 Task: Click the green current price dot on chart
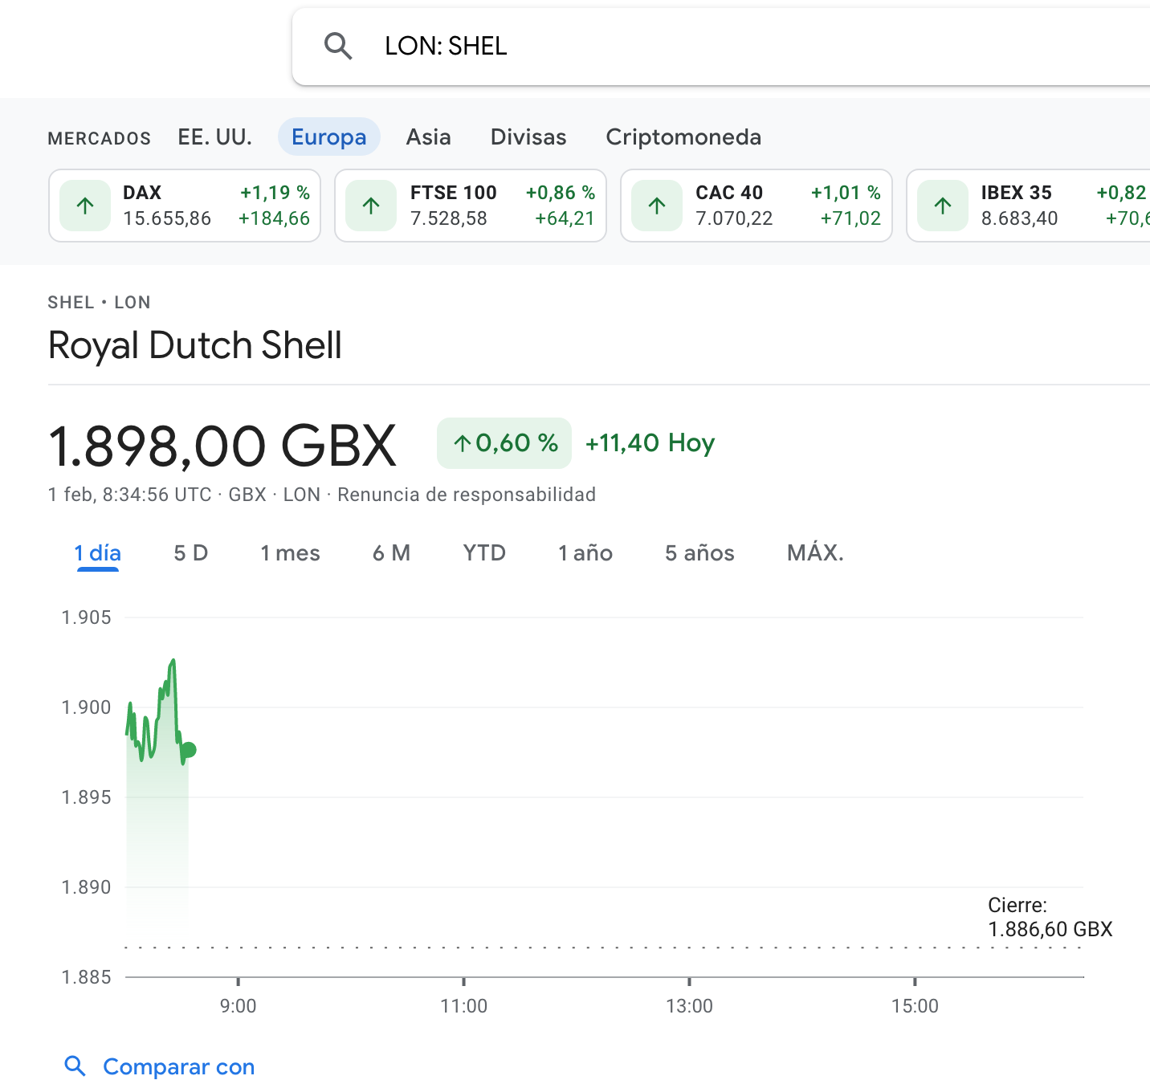coord(189,750)
